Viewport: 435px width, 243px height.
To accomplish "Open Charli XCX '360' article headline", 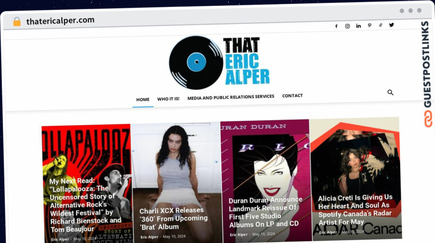I will point(174,218).
